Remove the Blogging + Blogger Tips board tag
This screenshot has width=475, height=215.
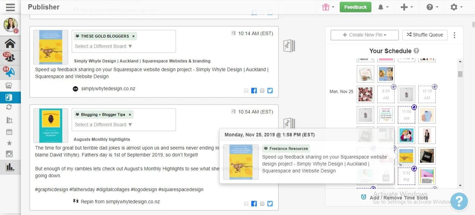click(130, 114)
